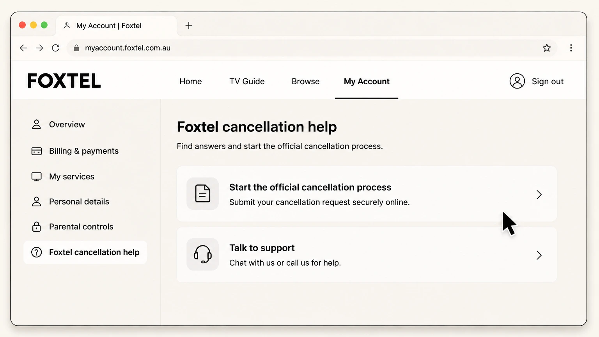Click the Billing & payments card icon
This screenshot has height=337, width=599.
(36, 151)
